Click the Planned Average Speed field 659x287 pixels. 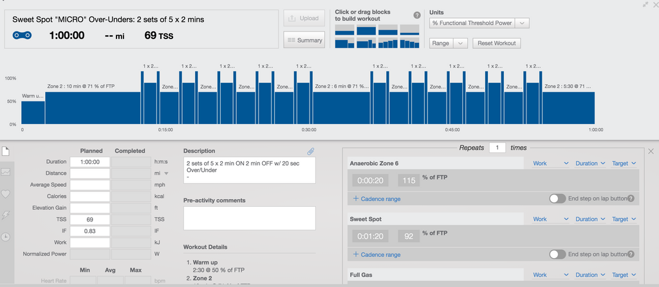pos(90,185)
